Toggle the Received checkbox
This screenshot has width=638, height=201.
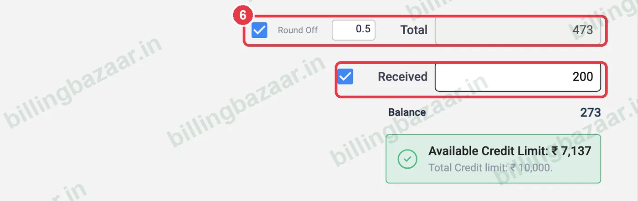point(345,76)
